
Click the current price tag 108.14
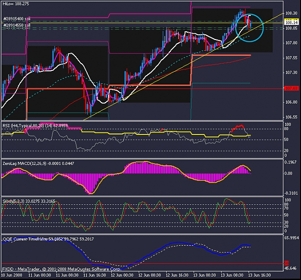point(291,23)
